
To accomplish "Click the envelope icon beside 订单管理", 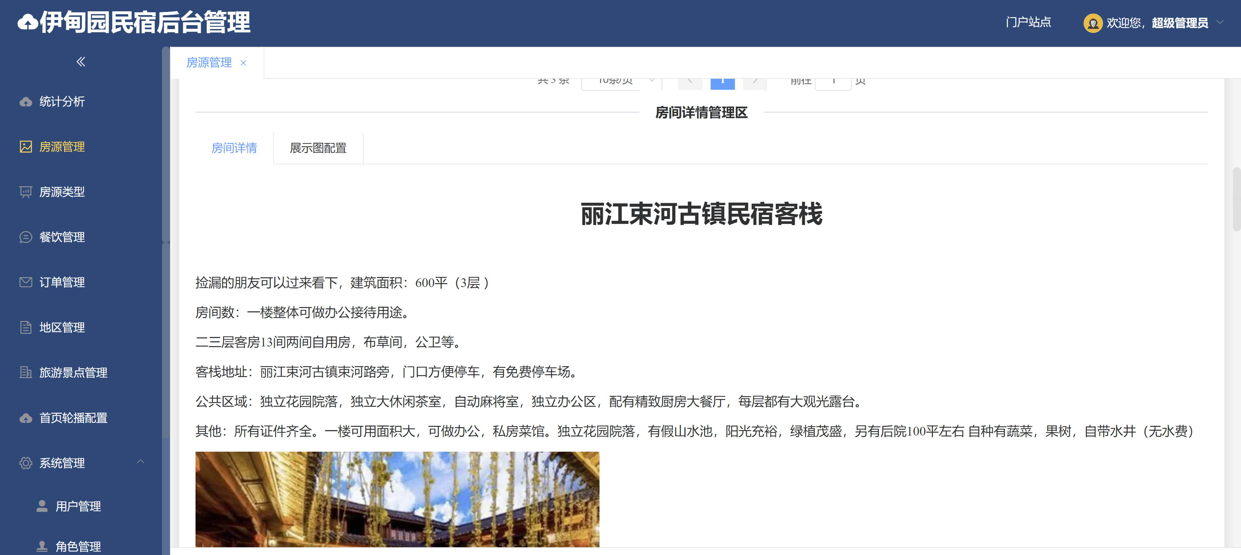I will pyautogui.click(x=26, y=282).
